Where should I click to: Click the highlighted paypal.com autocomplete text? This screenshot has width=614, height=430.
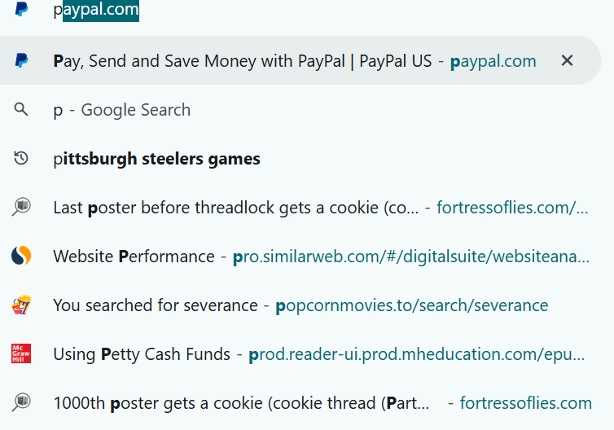[x=101, y=10]
